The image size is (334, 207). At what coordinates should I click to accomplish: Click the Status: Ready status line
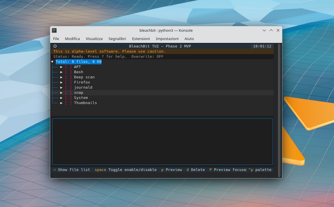(x=90, y=57)
